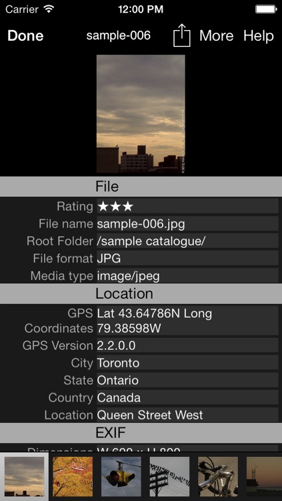Select the bicycle handlebar thumbnail
The image size is (282, 501).
coord(218,476)
